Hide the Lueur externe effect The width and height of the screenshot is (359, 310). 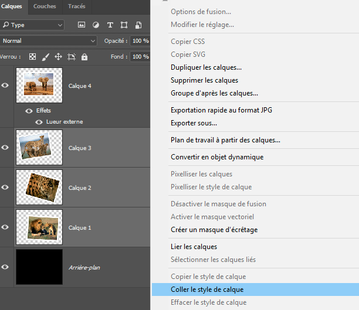coord(39,122)
